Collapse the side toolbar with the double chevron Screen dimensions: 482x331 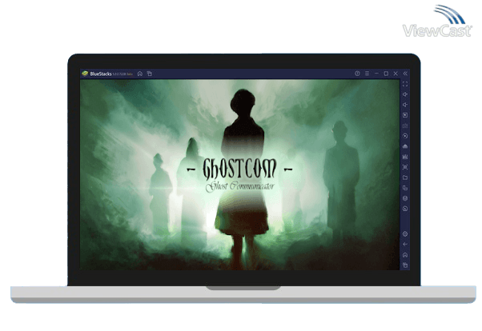point(405,74)
